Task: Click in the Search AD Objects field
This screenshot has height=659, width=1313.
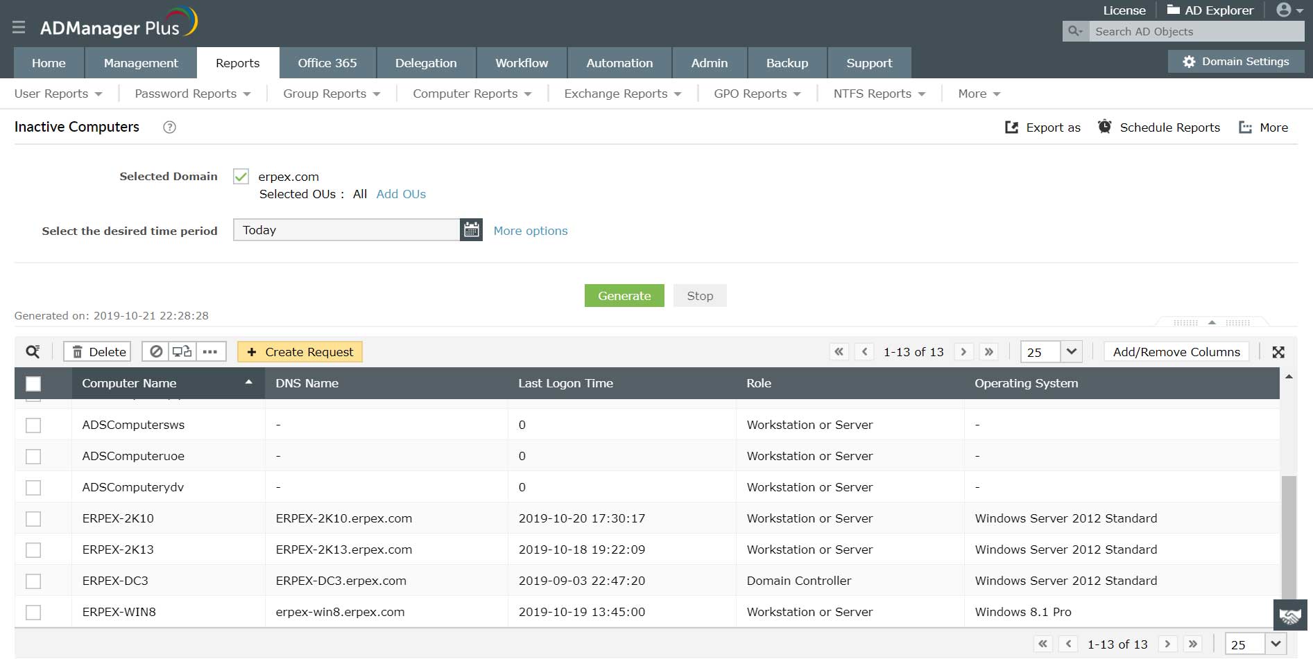Action: click(1196, 31)
